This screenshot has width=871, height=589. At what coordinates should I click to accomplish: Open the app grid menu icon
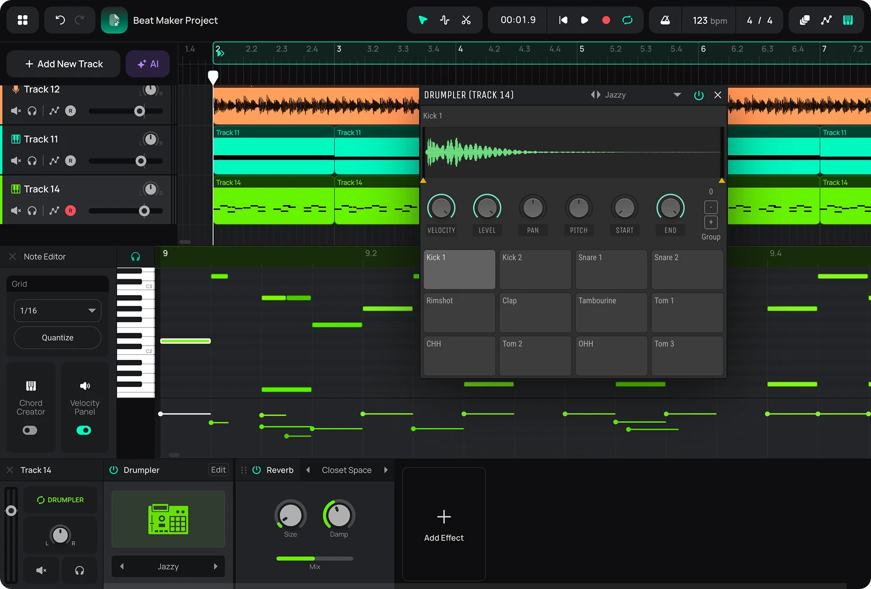tap(22, 20)
